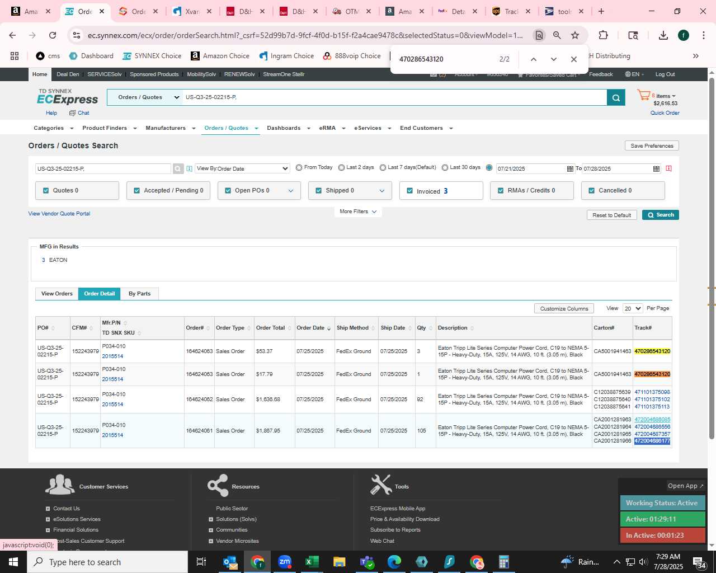Uncheck the Shipped checkbox

tap(318, 191)
